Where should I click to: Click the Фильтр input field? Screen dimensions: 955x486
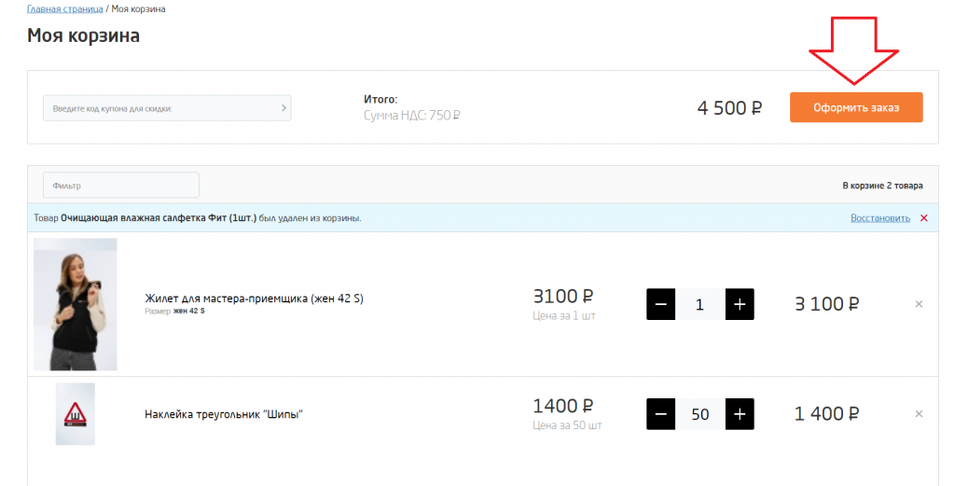(121, 185)
